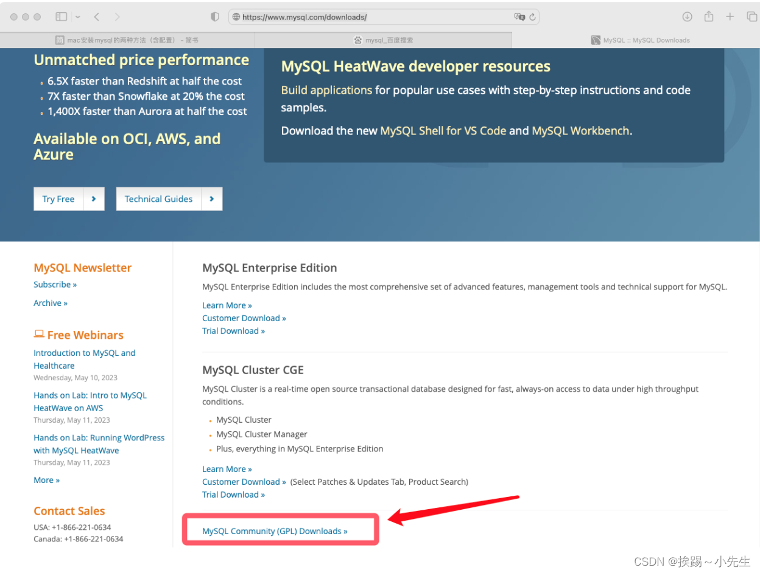This screenshot has height=573, width=760.
Task: Click the forward navigation arrow
Action: tap(116, 16)
